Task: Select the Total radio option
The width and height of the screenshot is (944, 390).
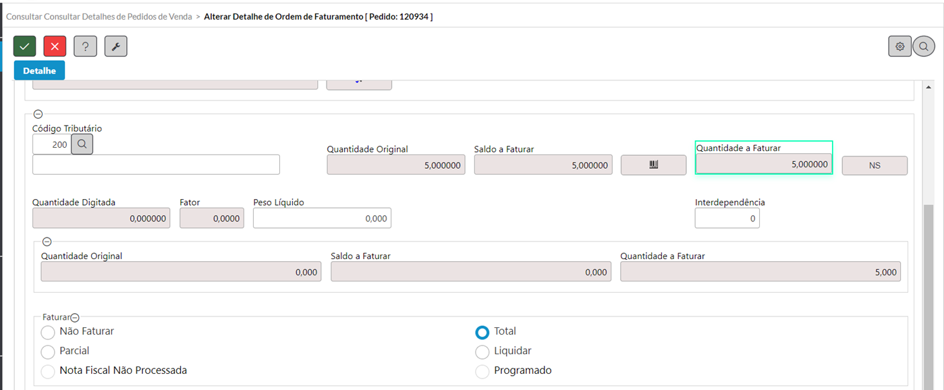Action: (x=482, y=332)
